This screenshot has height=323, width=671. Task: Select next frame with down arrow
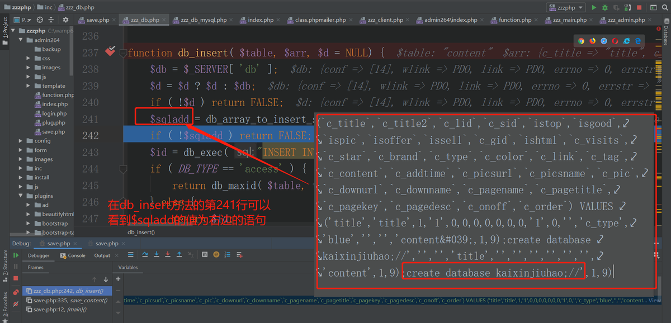105,279
